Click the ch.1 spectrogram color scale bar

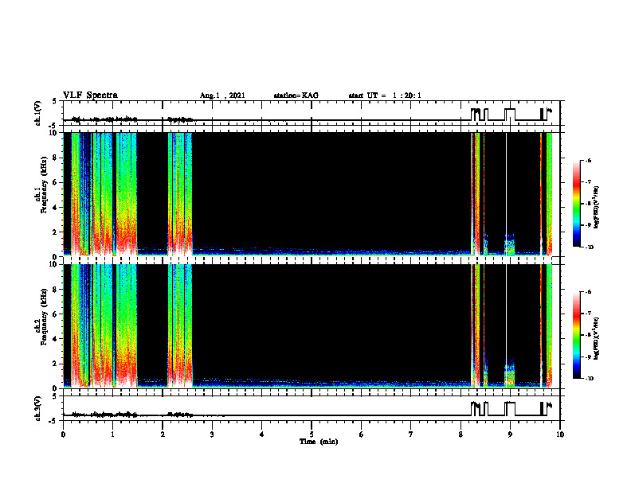click(577, 204)
